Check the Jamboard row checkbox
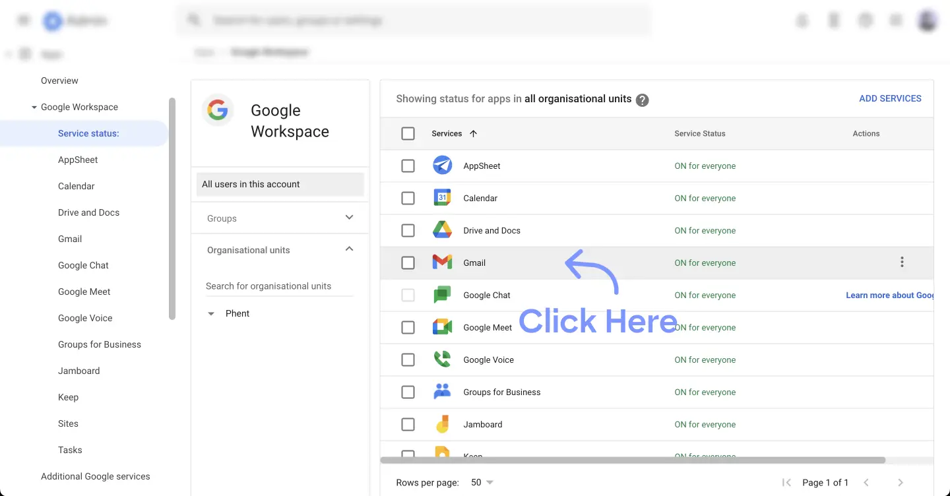Image resolution: width=950 pixels, height=496 pixels. coord(408,424)
